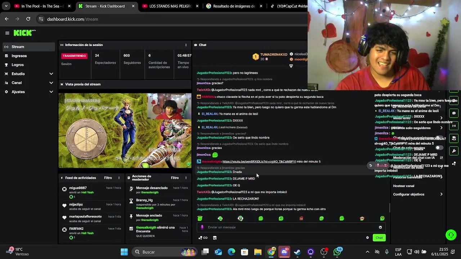Switch to the Resultado de imágenes tab
Viewport: 461px width, 259px height.
234,6
